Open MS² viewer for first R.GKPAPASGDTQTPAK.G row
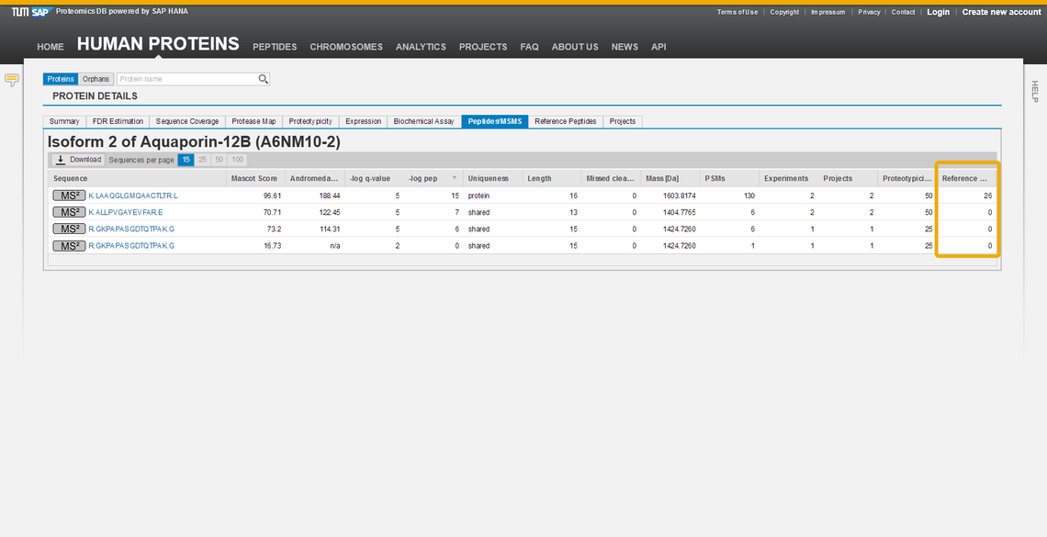1047x537 pixels. click(x=69, y=229)
